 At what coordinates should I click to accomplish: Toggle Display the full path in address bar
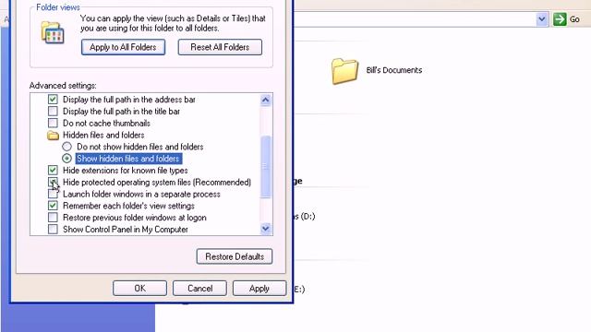point(53,100)
